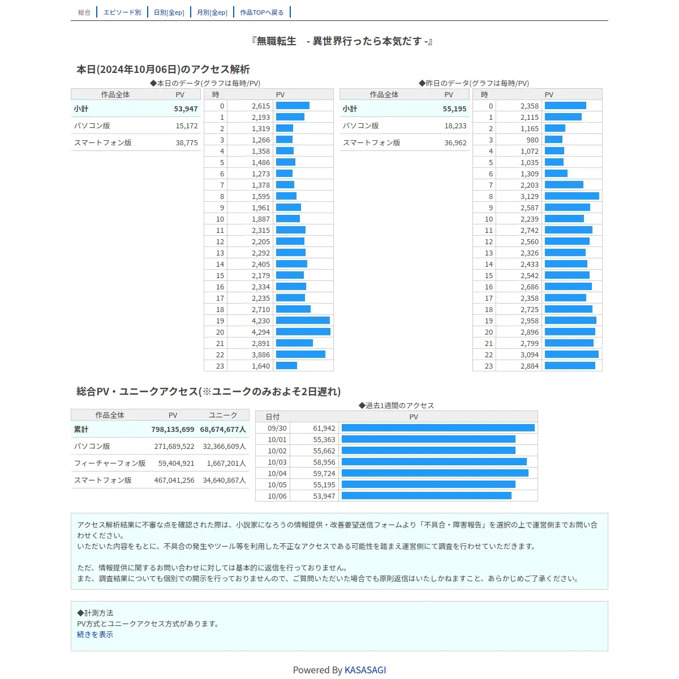
Task: Open the KASASAGI link
Action: coord(366,670)
